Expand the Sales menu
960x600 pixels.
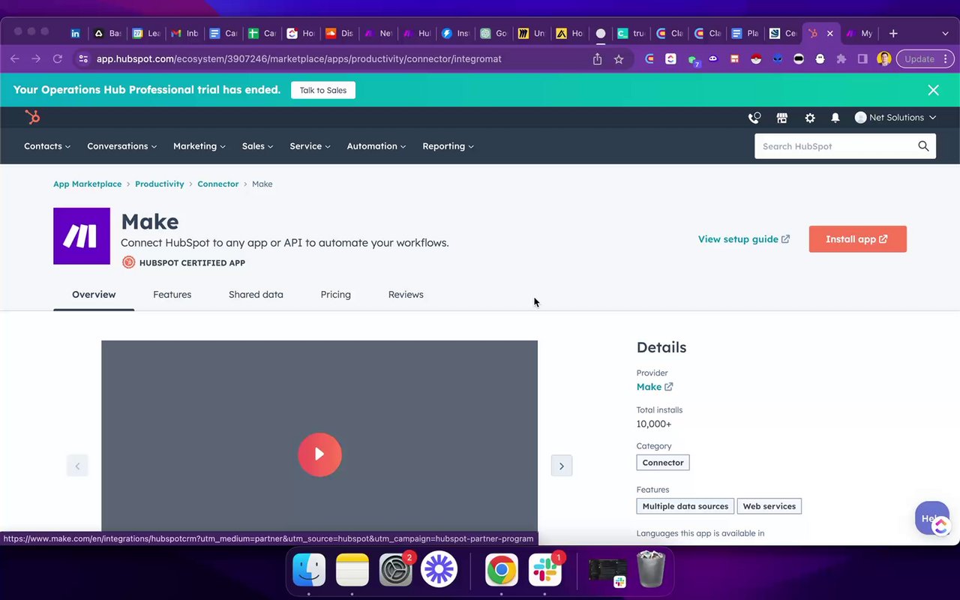[257, 146]
